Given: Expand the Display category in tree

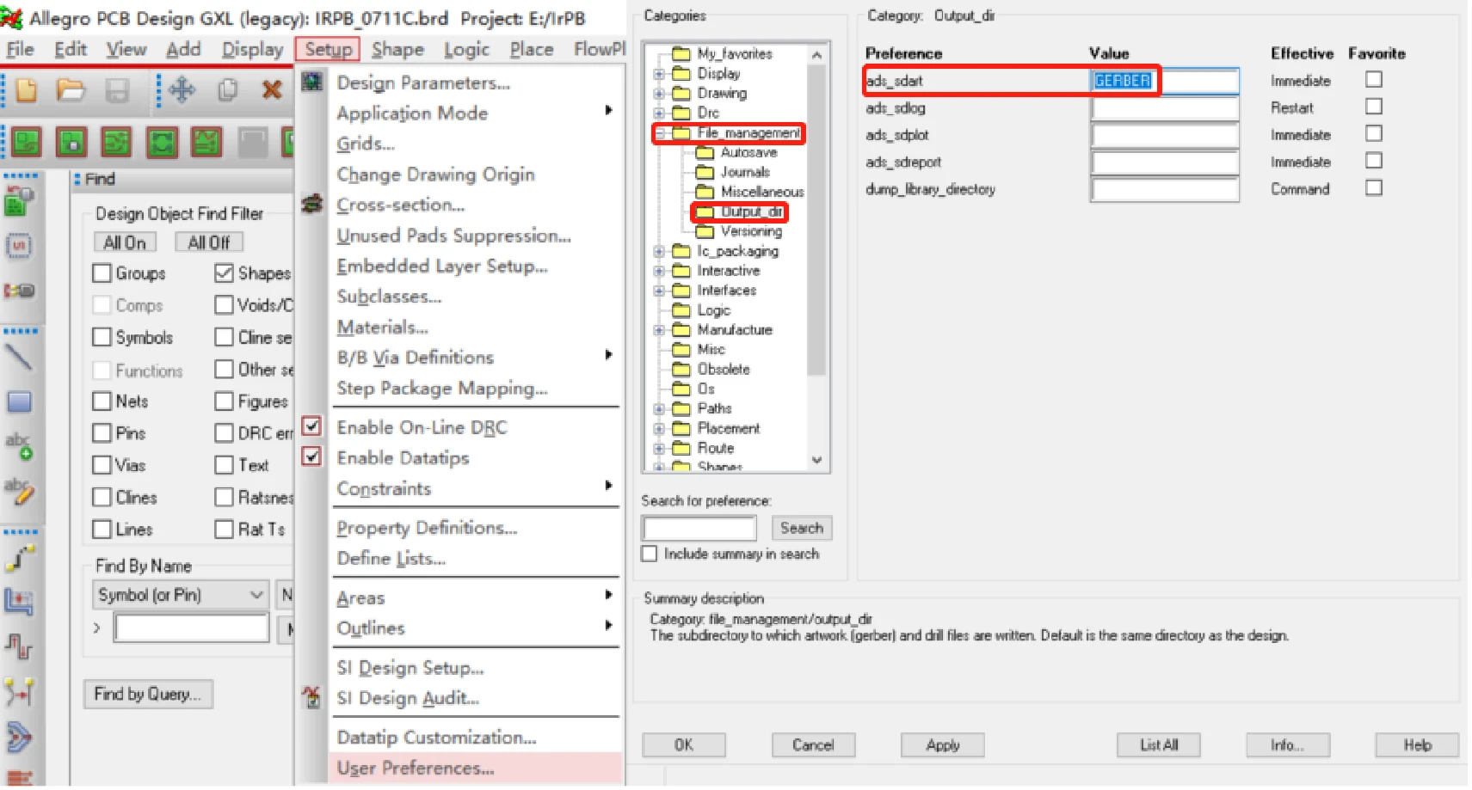Looking at the screenshot, I should point(659,74).
